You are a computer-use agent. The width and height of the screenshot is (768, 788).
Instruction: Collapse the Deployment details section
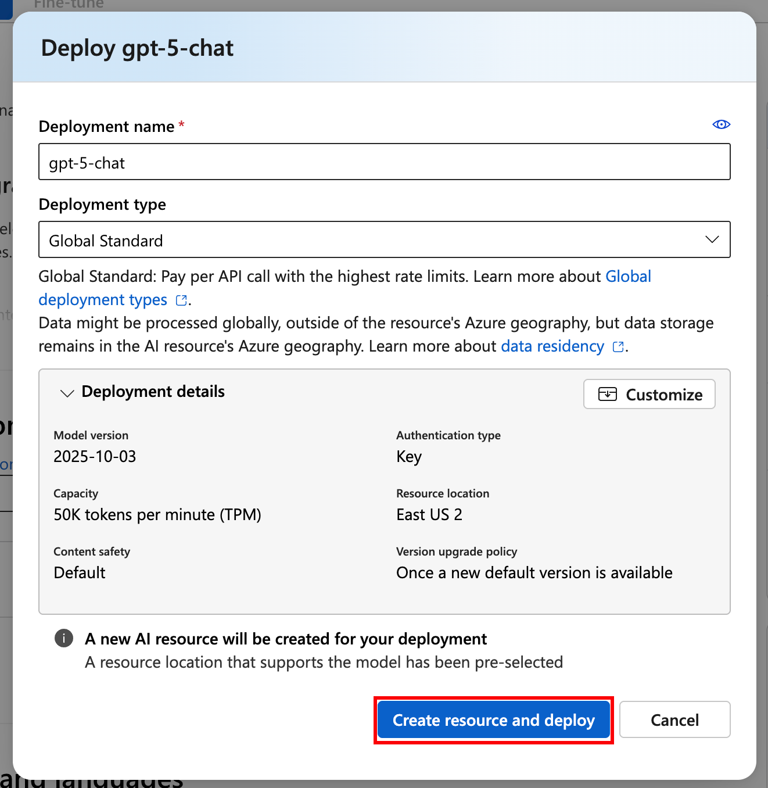(x=67, y=393)
